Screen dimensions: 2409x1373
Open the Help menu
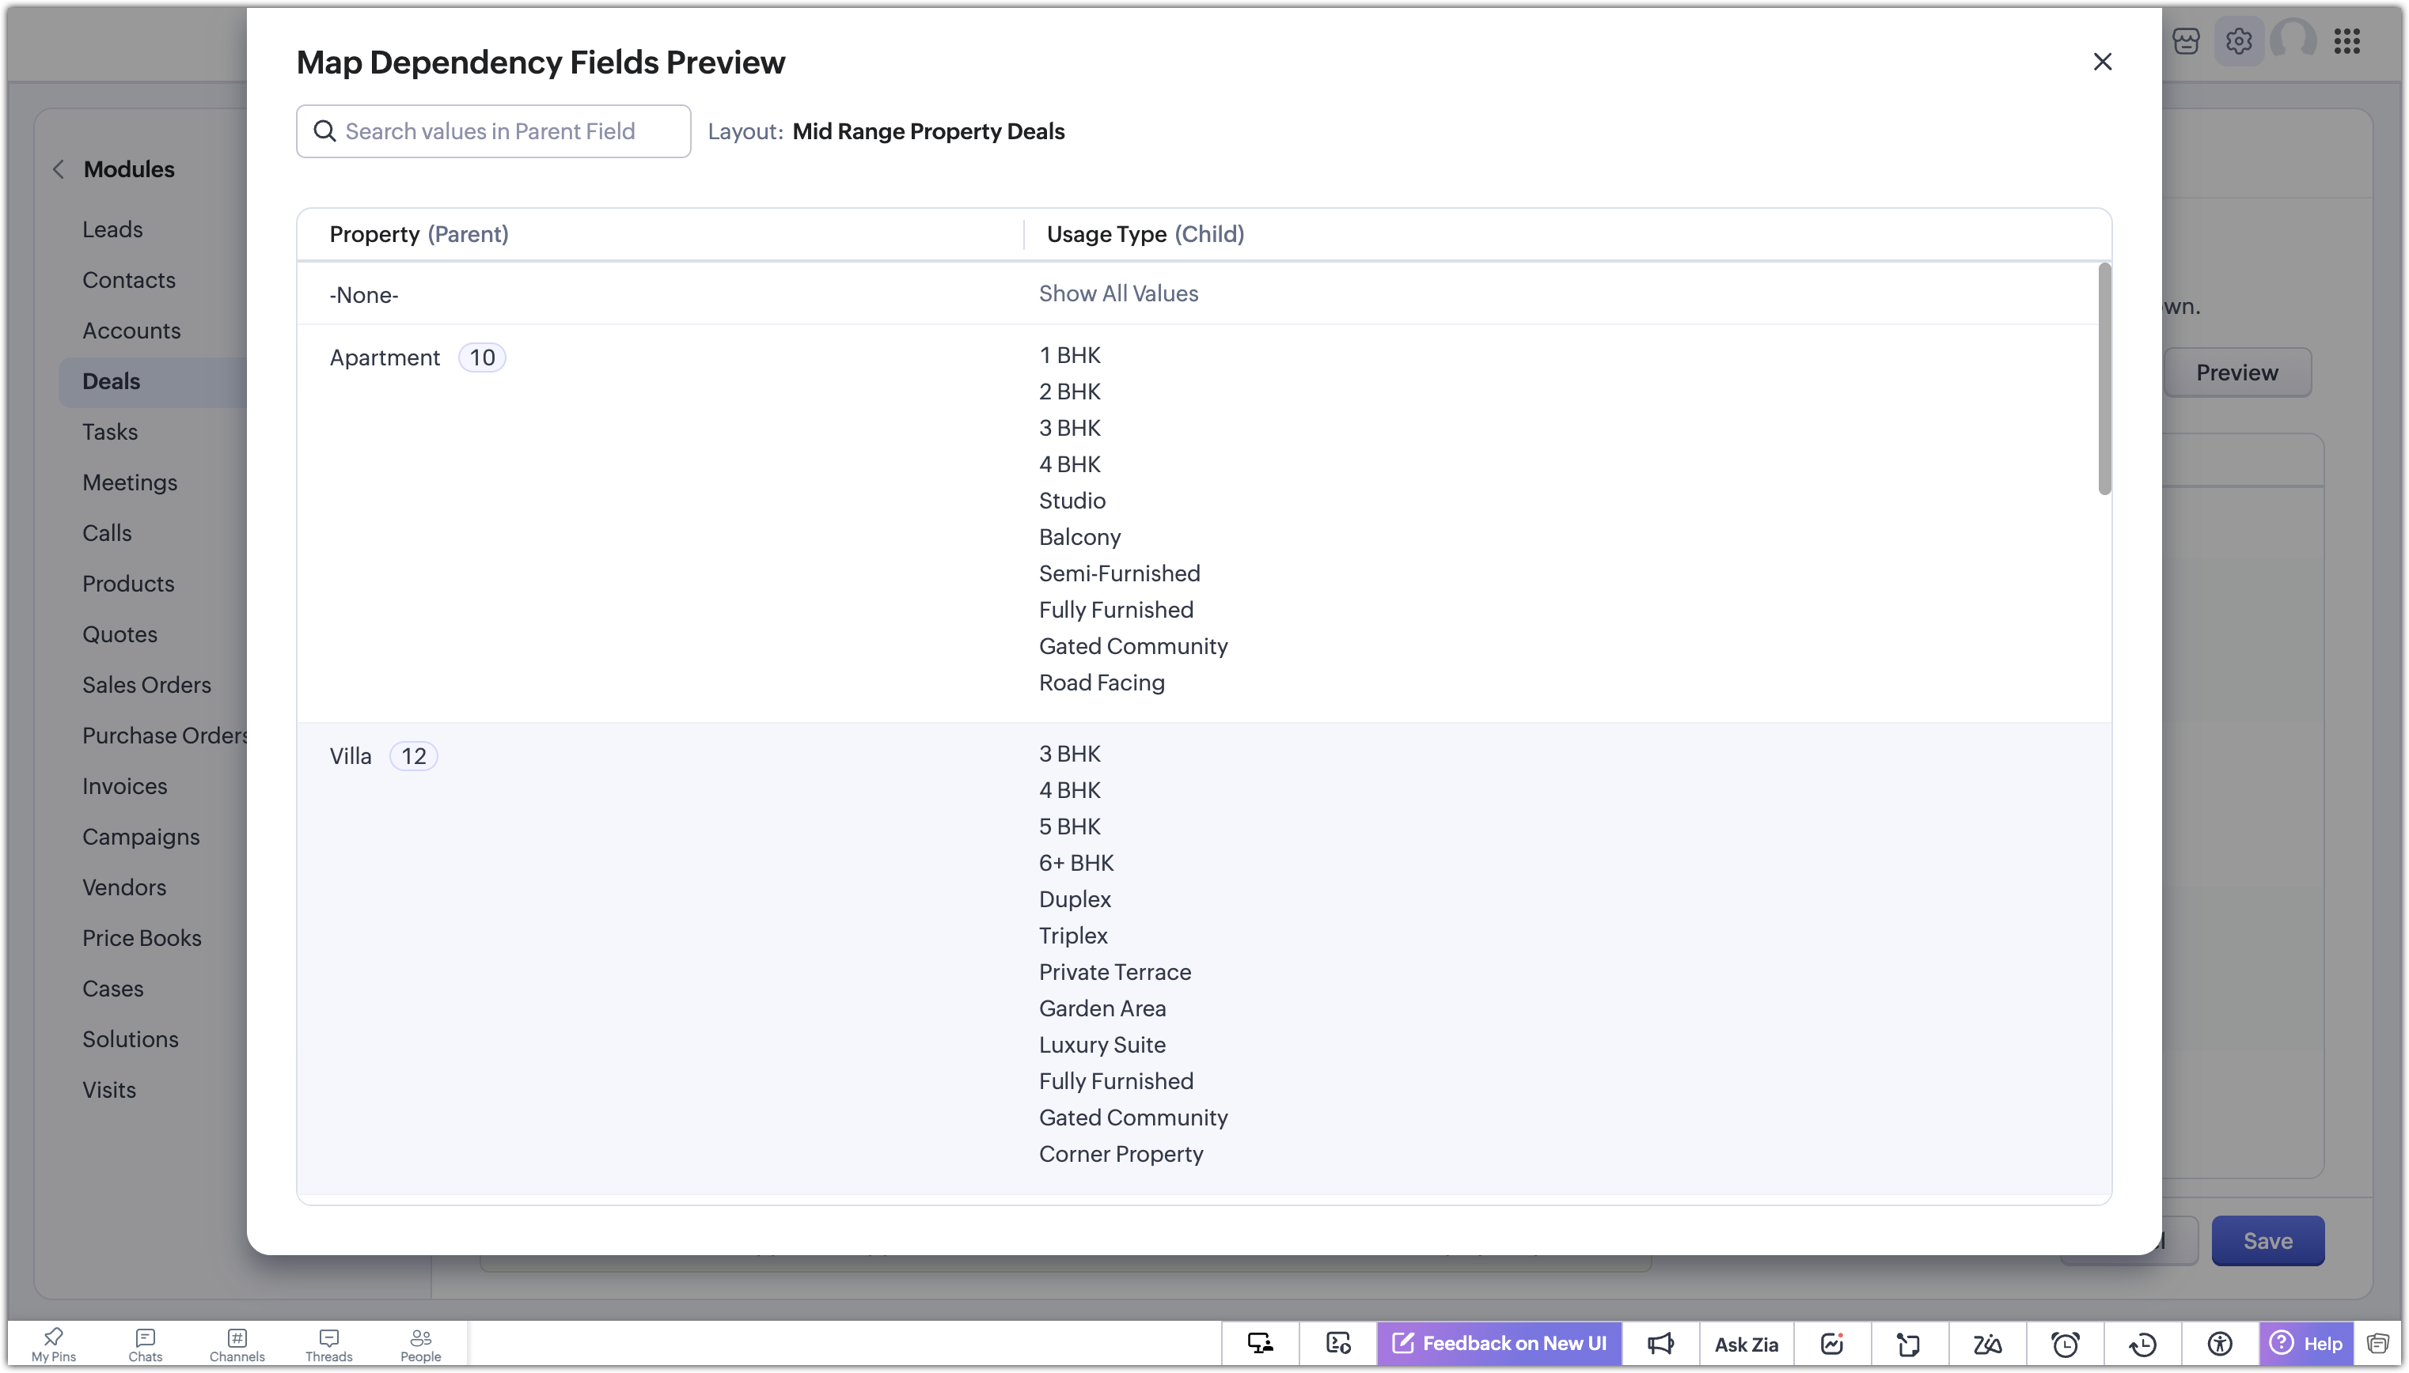click(2305, 1343)
